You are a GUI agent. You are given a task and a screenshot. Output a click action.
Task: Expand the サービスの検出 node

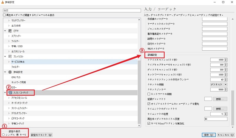tap(9, 62)
